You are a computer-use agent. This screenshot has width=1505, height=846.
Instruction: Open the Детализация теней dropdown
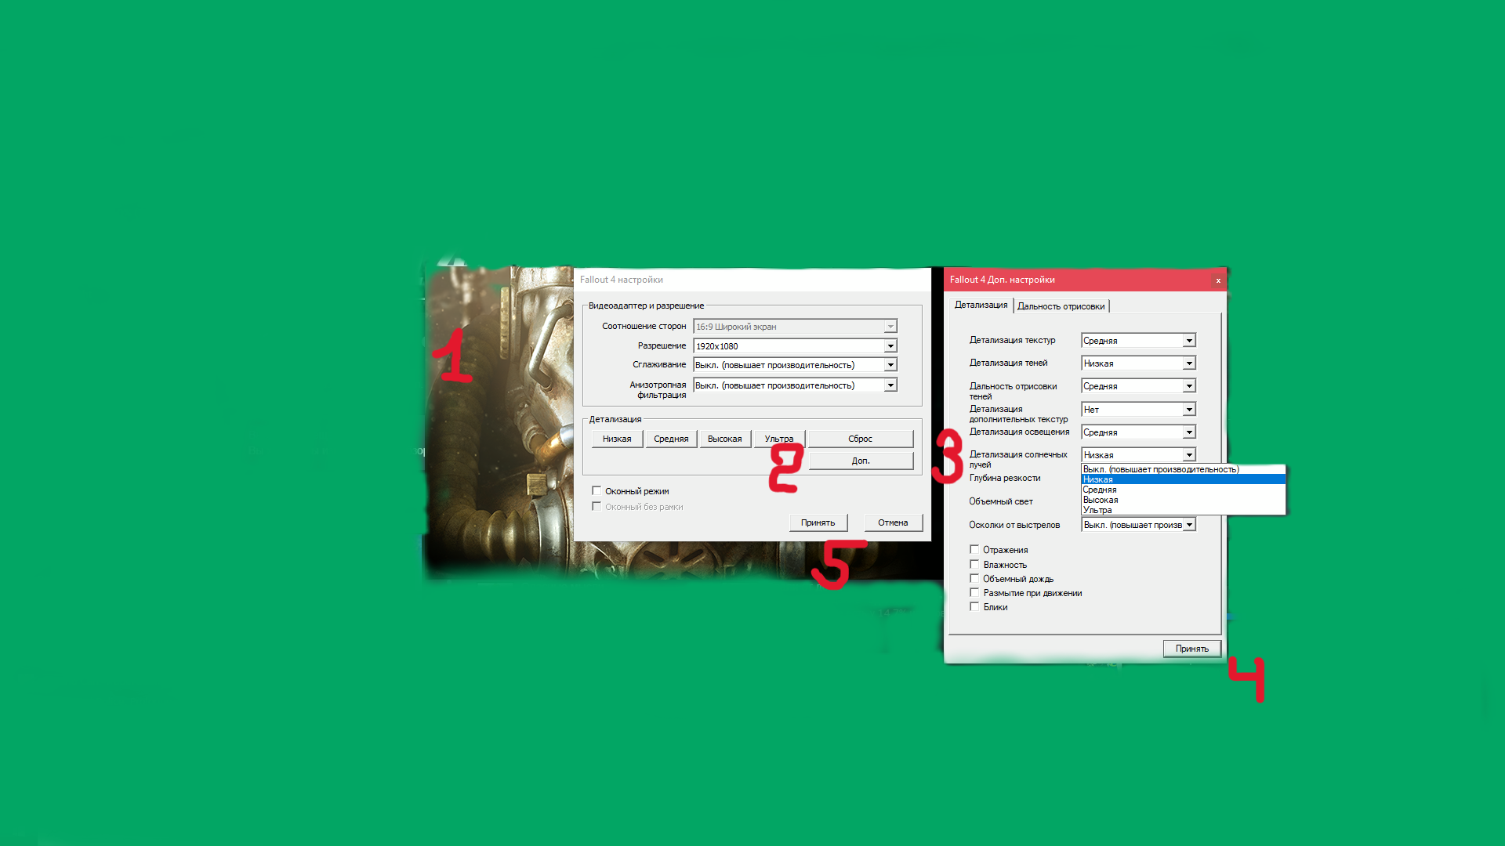(x=1138, y=363)
